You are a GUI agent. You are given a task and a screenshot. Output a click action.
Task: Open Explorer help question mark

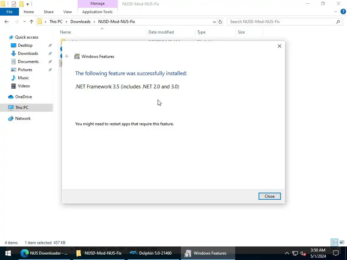coord(343,12)
